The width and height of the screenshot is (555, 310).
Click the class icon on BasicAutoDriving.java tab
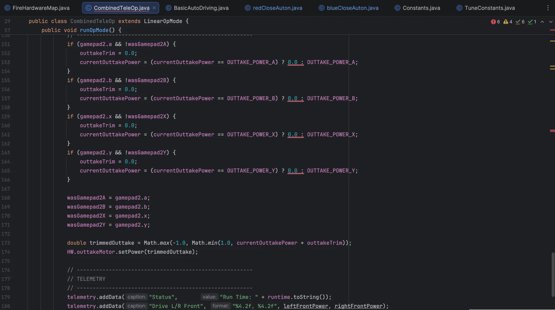pos(168,8)
